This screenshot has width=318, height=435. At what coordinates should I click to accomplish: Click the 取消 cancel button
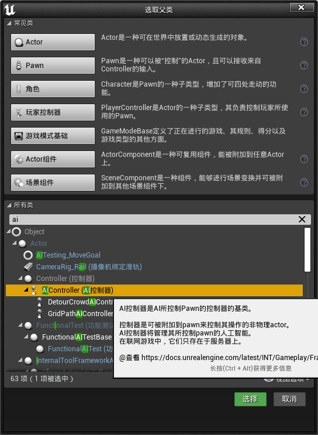[x=289, y=399]
